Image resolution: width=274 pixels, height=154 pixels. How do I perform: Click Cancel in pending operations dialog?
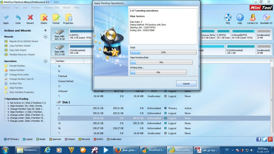tap(186, 84)
